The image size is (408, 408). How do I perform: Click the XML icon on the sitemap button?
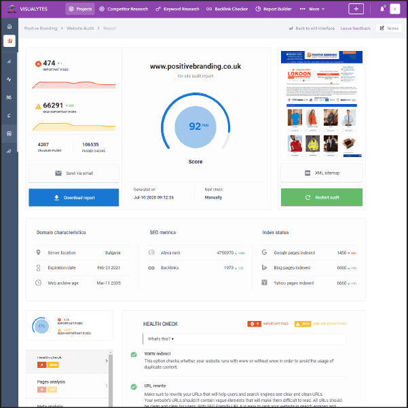click(x=308, y=173)
